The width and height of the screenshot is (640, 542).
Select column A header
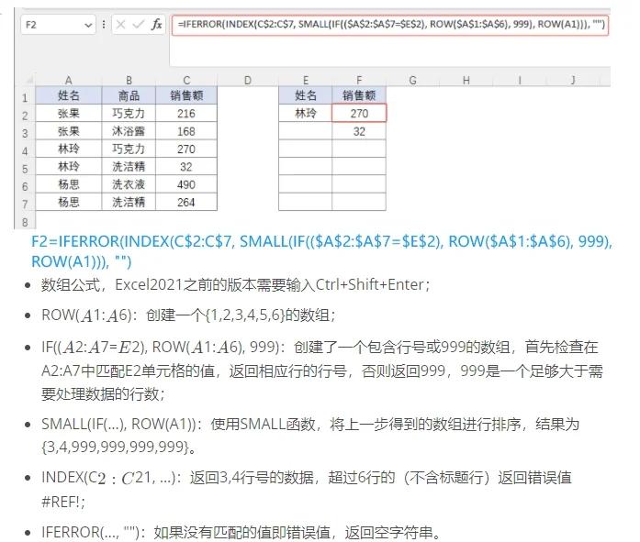[68, 81]
